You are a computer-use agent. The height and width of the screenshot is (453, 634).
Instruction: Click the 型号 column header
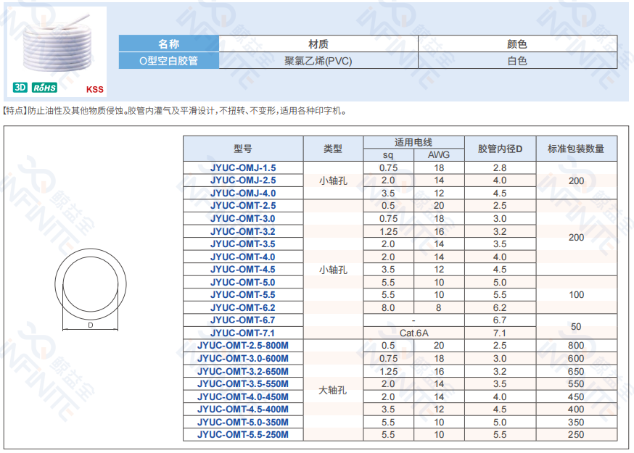click(243, 149)
